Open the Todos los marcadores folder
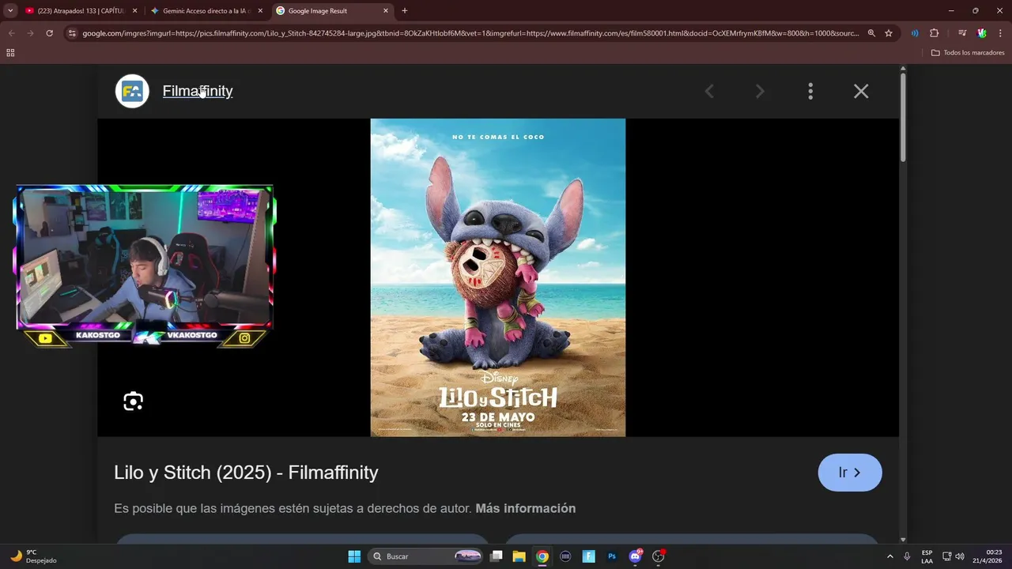Viewport: 1012px width, 569px height. pyautogui.click(x=968, y=53)
